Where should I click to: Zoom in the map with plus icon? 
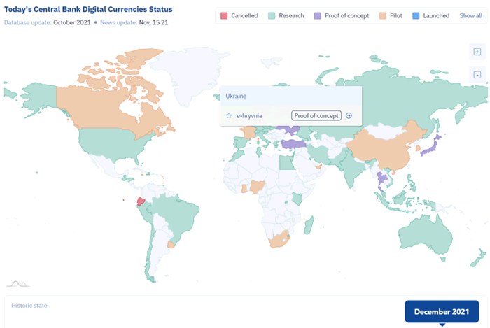[477, 52]
